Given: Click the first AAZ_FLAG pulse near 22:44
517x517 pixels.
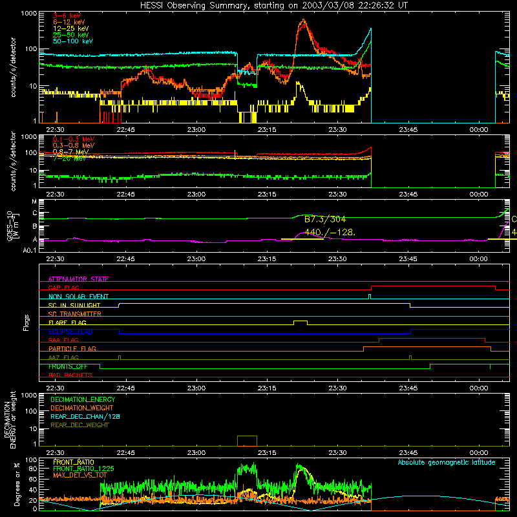Looking at the screenshot, I should pyautogui.click(x=120, y=357).
